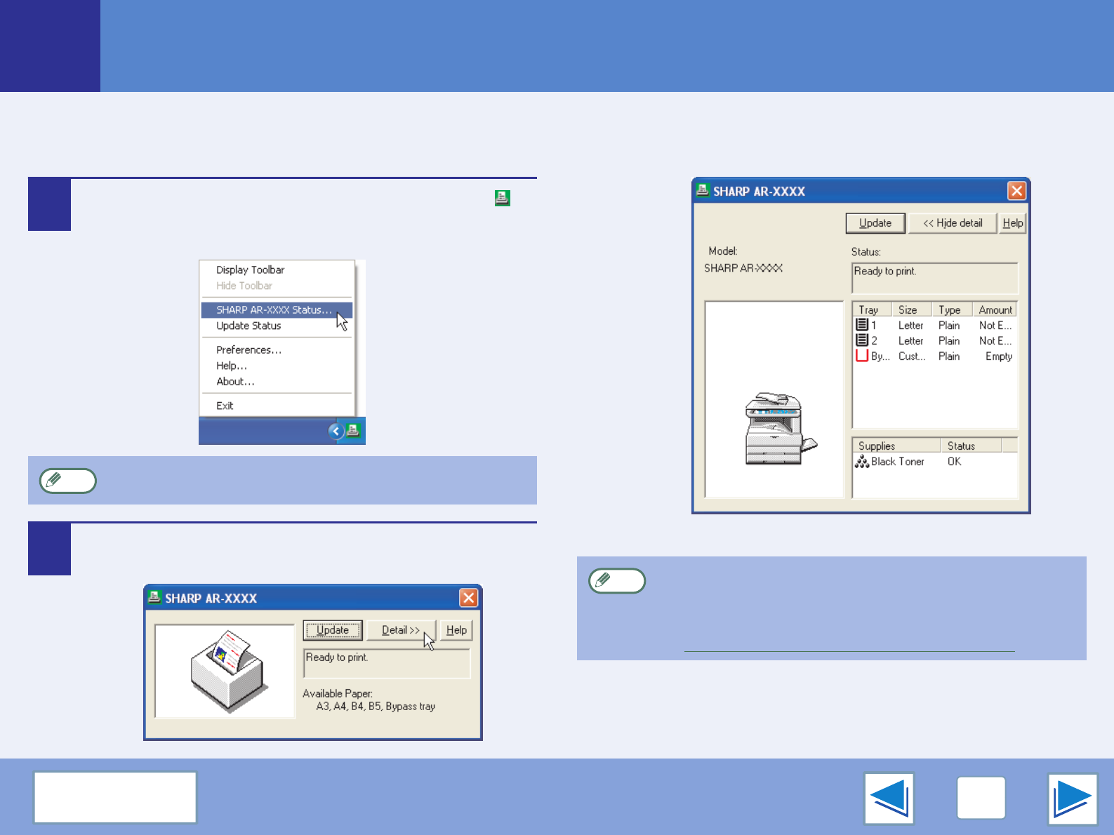The width and height of the screenshot is (1114, 835).
Task: Collapse details with << Hide detail button
Action: [953, 223]
